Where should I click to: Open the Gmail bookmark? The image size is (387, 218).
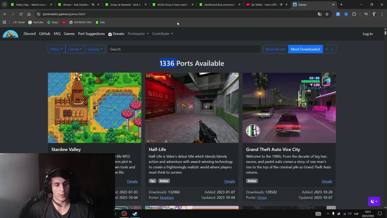[19, 22]
